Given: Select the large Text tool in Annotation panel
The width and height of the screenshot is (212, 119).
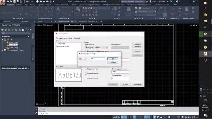Looking at the screenshot, I should click(x=58, y=10).
